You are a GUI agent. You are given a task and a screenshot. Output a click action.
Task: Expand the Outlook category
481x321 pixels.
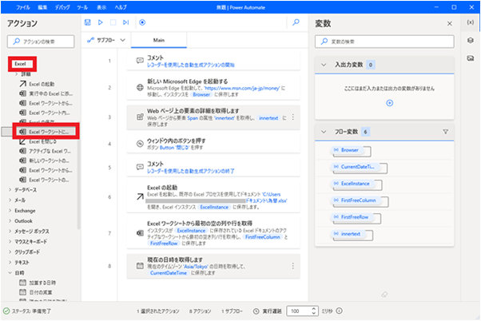click(10, 220)
